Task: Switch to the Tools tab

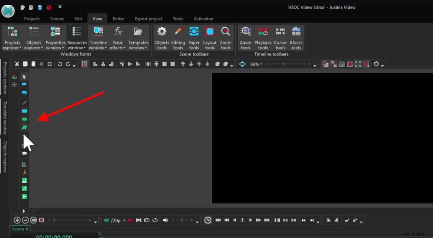Action: point(178,19)
